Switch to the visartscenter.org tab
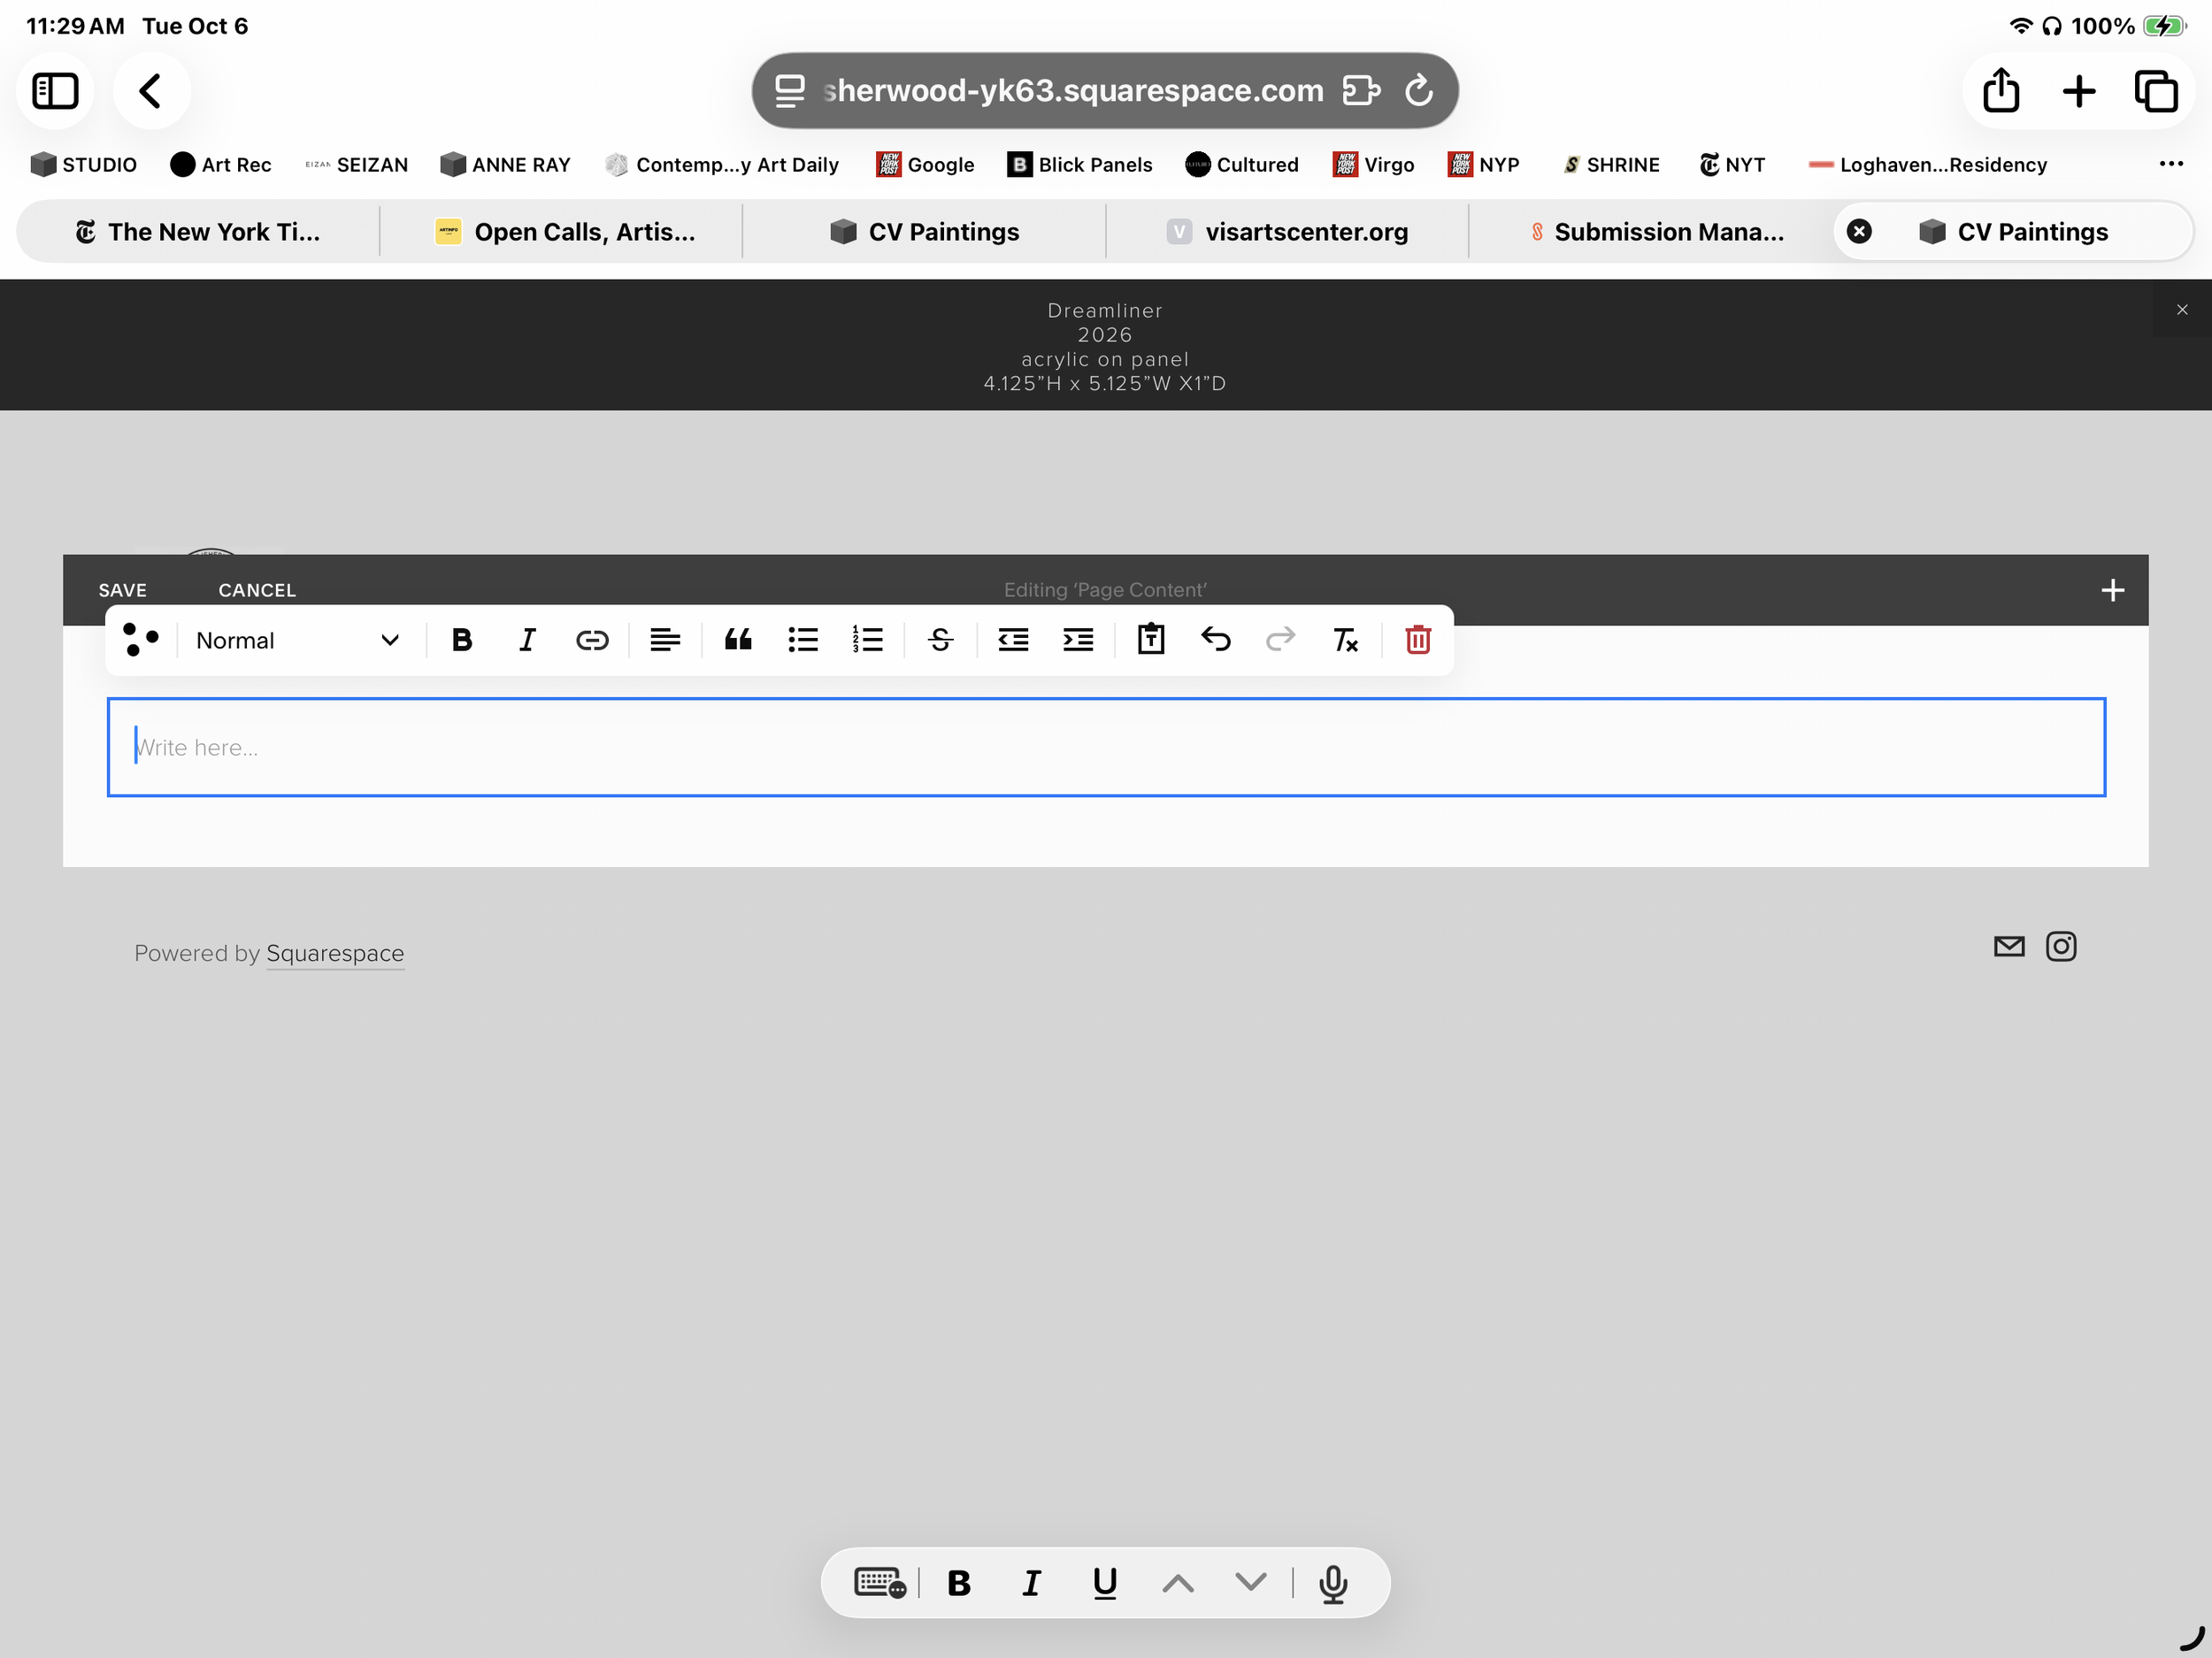Image resolution: width=2212 pixels, height=1658 pixels. (1288, 232)
